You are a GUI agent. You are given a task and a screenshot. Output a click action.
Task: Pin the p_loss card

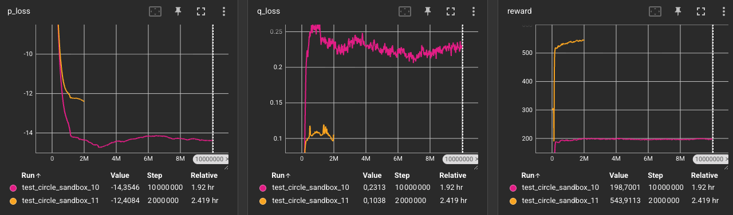click(x=178, y=11)
